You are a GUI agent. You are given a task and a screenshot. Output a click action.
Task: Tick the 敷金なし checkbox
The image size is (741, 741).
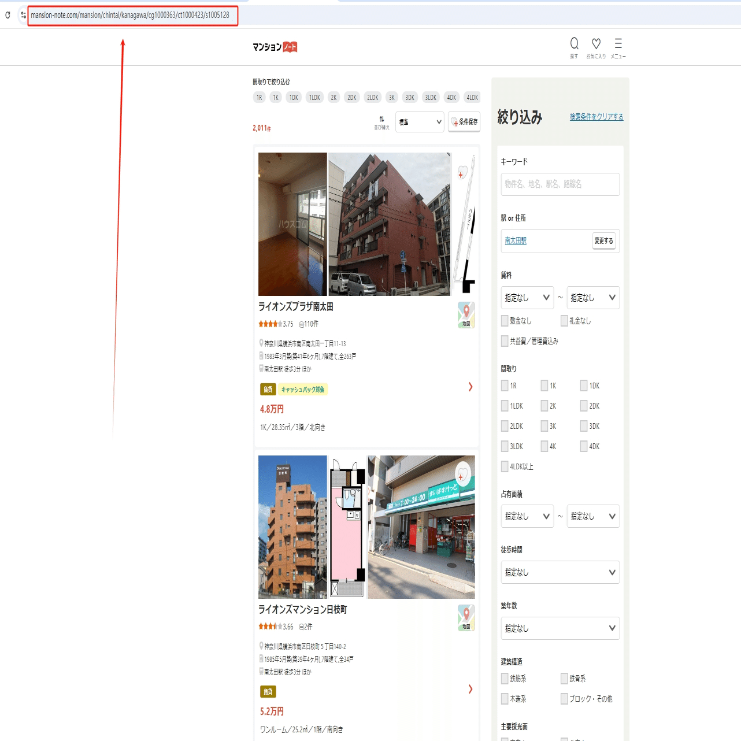505,321
